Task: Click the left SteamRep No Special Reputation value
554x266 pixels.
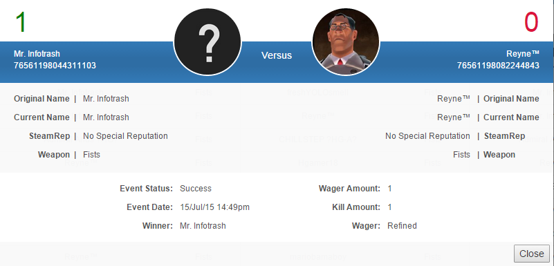Action: pos(125,136)
